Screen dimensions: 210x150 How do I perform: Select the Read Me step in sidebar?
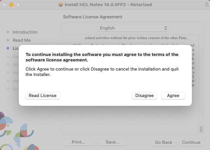point(21,40)
